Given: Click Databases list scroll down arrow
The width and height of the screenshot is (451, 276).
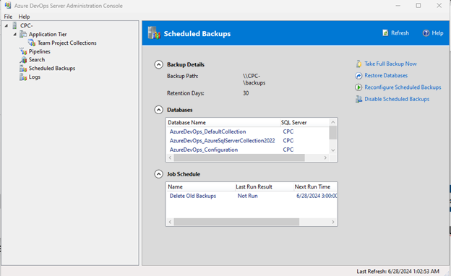Looking at the screenshot, I should (x=332, y=150).
